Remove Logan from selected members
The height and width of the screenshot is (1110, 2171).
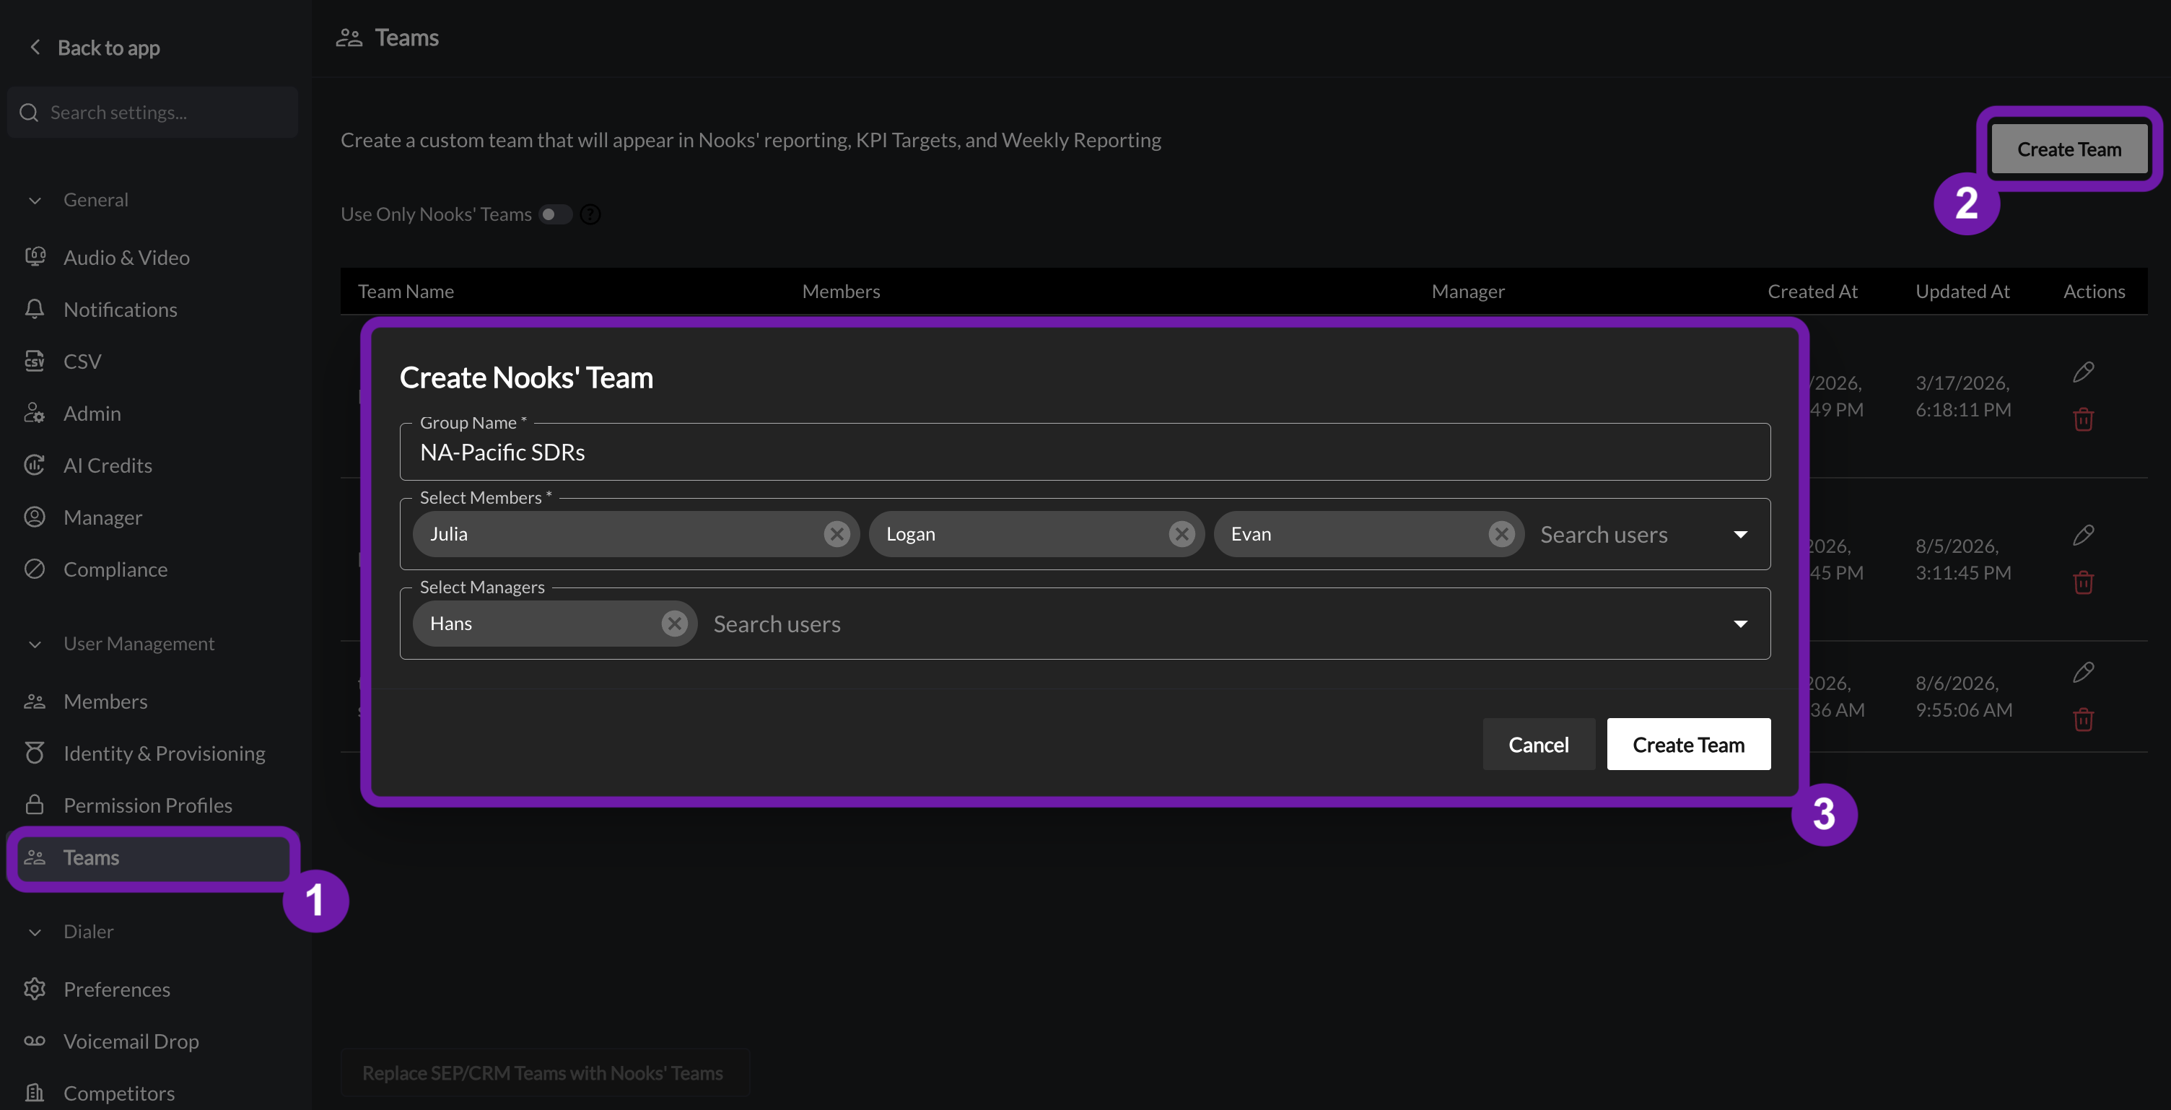pos(1181,533)
